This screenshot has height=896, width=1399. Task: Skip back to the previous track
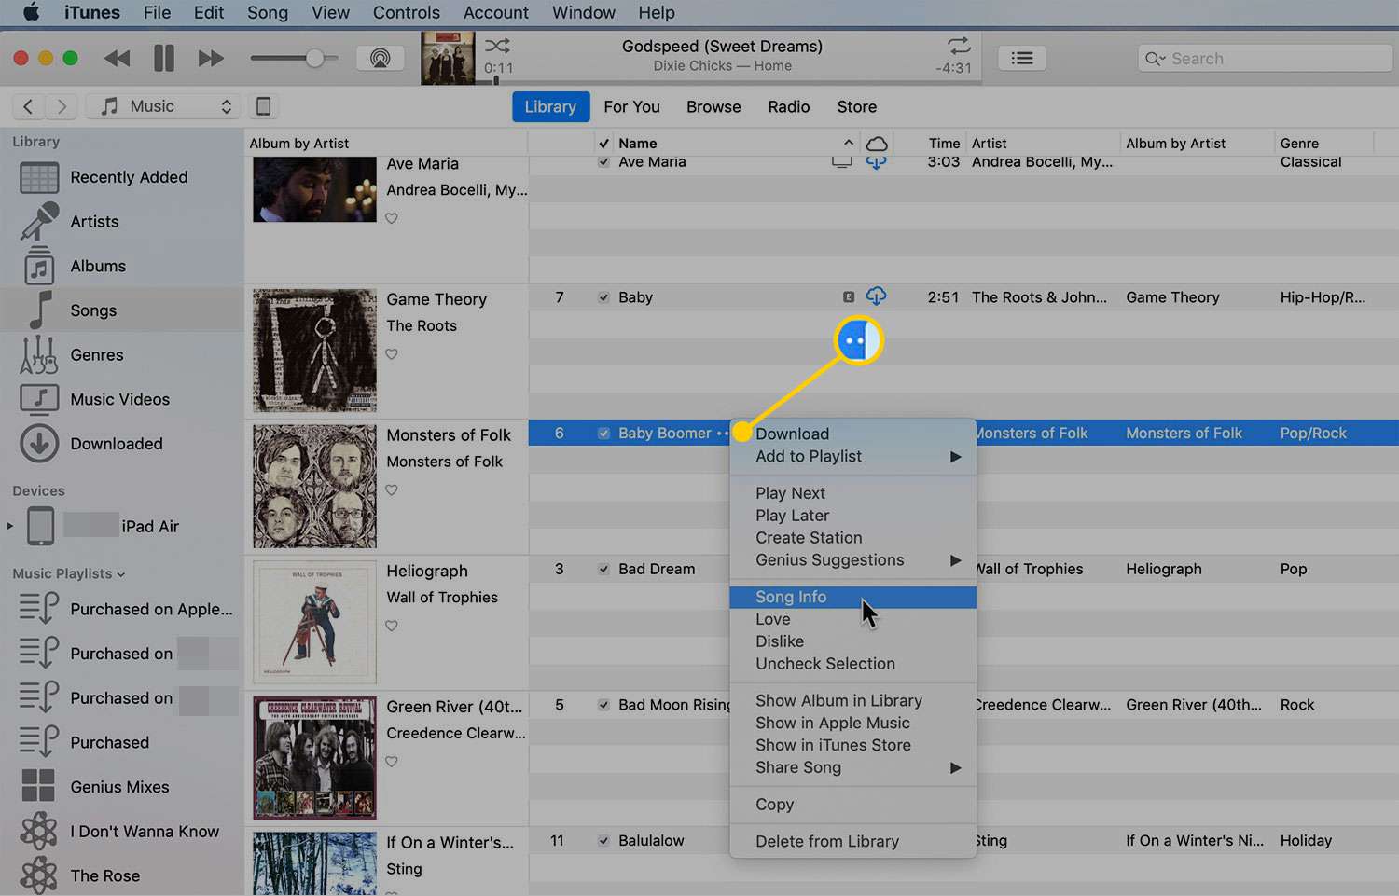click(x=118, y=59)
